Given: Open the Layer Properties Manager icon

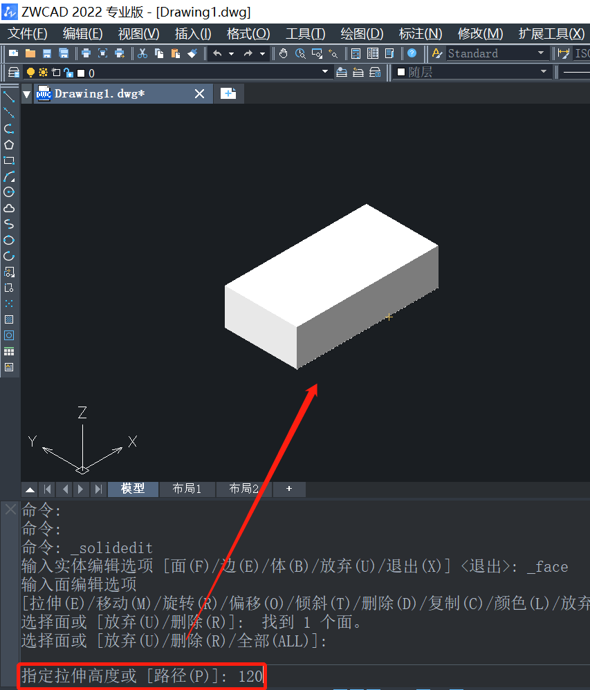Looking at the screenshot, I should 14,72.
